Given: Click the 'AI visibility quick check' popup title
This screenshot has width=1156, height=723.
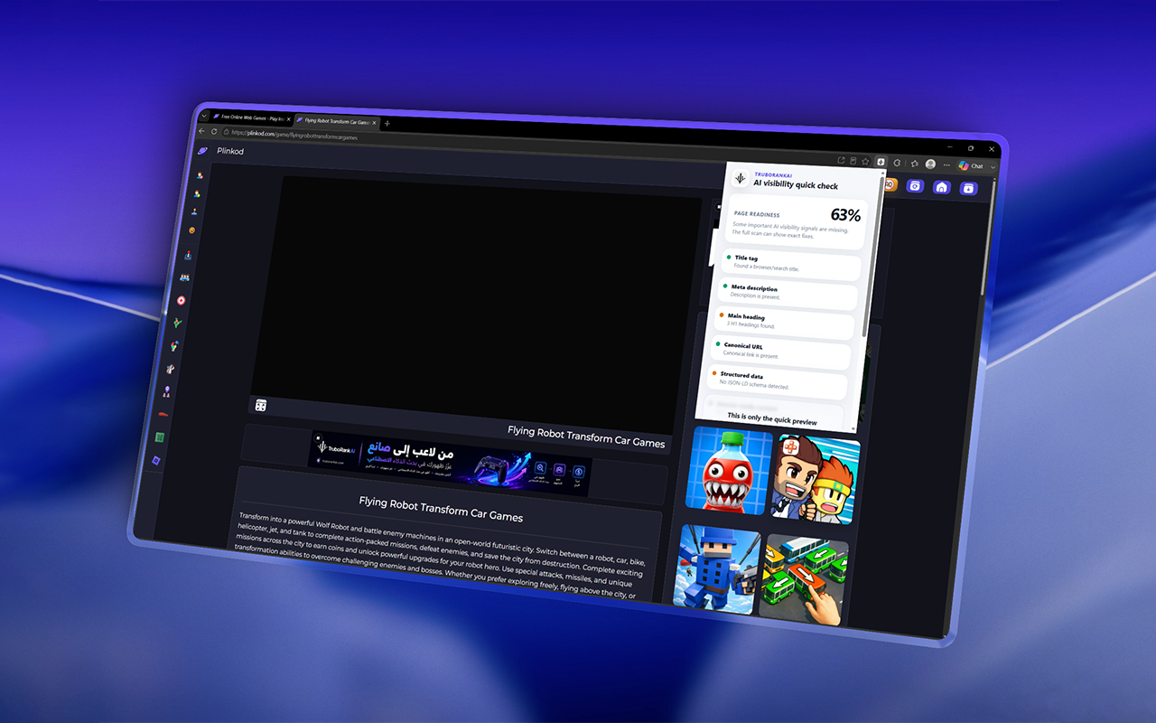Looking at the screenshot, I should 796,184.
